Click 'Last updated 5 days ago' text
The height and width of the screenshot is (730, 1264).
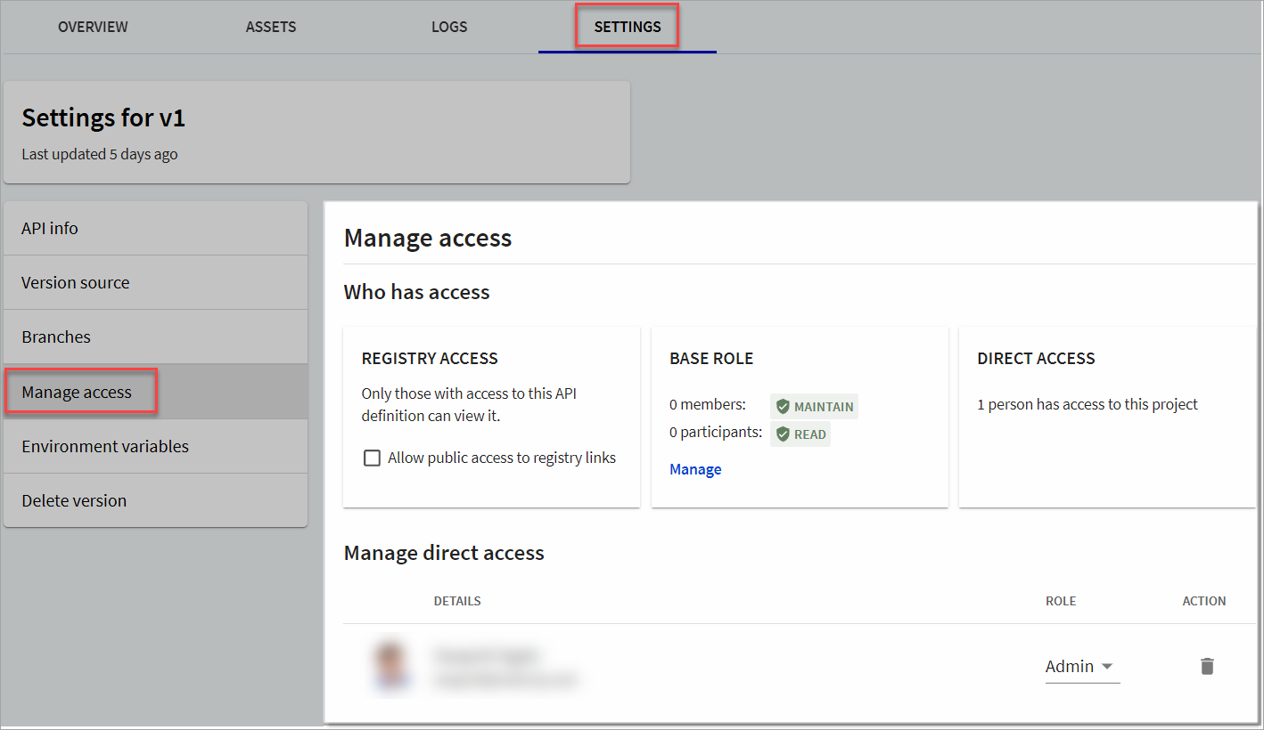point(100,154)
